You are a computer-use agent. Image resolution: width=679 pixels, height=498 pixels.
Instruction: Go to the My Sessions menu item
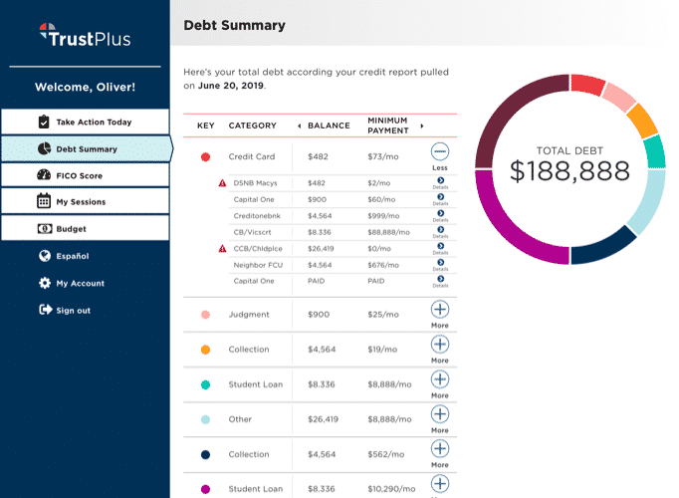coord(85,201)
